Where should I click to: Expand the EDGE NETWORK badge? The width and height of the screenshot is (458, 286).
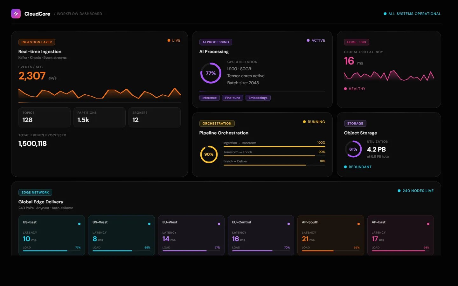point(35,192)
